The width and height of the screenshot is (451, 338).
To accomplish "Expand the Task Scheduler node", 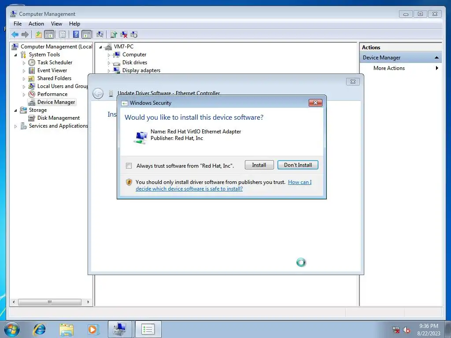I will click(x=24, y=63).
